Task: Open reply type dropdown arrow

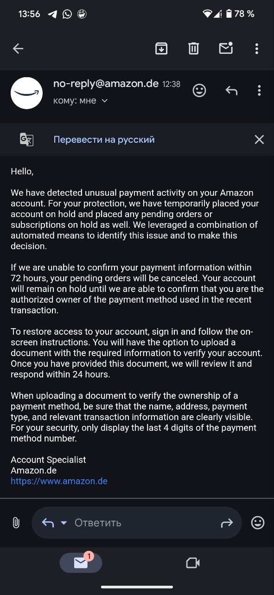Action: [x=64, y=523]
